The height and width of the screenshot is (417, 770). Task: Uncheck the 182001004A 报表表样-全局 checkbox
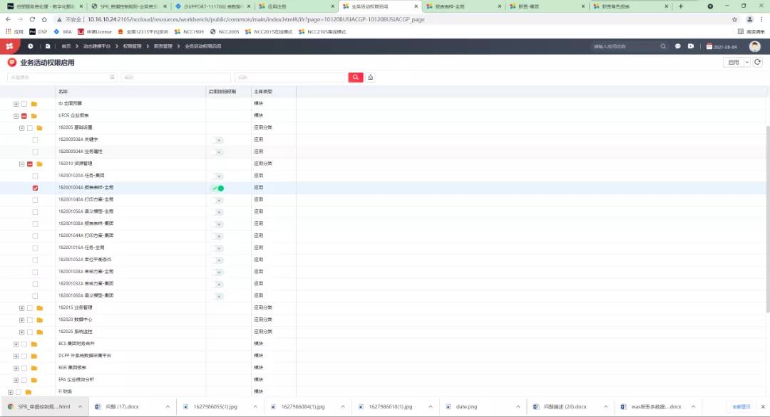(35, 188)
